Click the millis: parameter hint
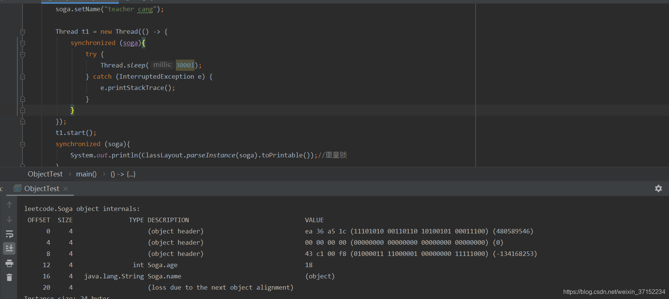 (x=163, y=65)
